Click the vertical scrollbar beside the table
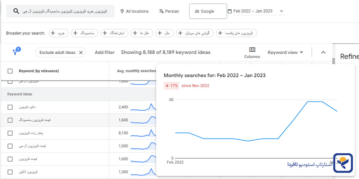359x179 pixels. click(334, 62)
